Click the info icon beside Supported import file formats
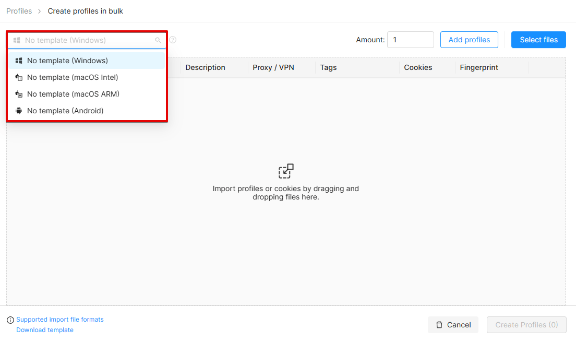Image resolution: width=576 pixels, height=342 pixels. [x=10, y=320]
